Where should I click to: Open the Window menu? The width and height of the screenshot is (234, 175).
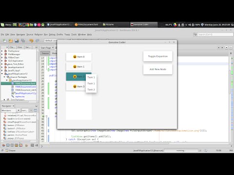coord(82,35)
